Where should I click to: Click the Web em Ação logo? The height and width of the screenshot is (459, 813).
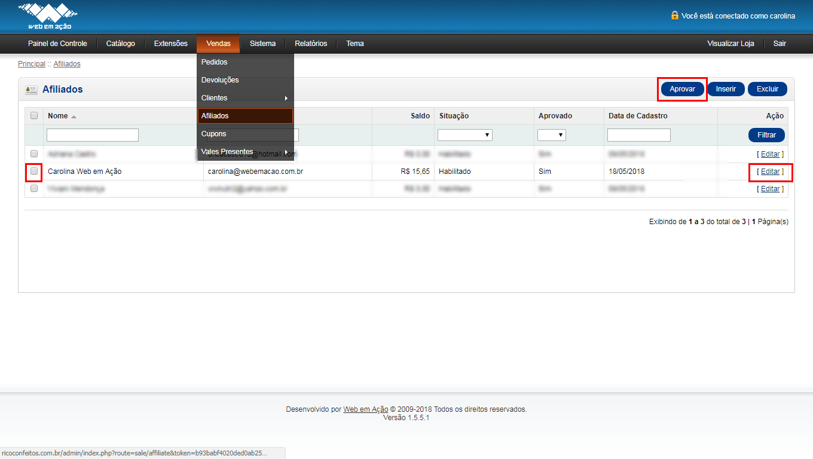48,16
